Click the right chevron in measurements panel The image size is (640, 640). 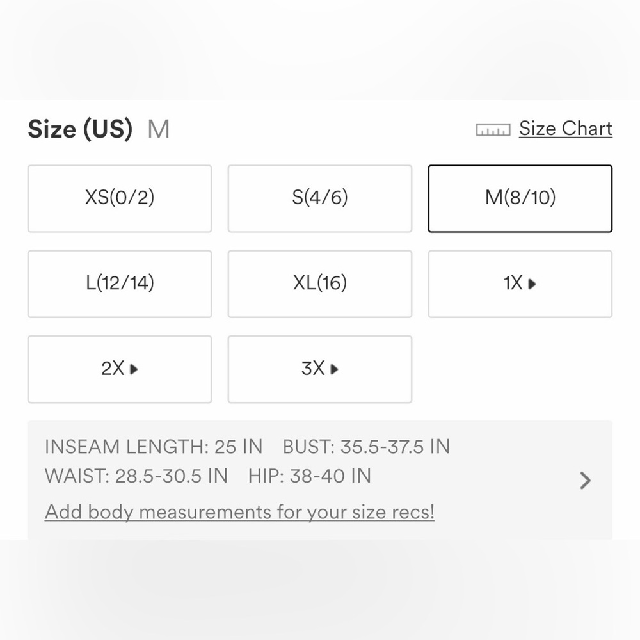pos(585,480)
